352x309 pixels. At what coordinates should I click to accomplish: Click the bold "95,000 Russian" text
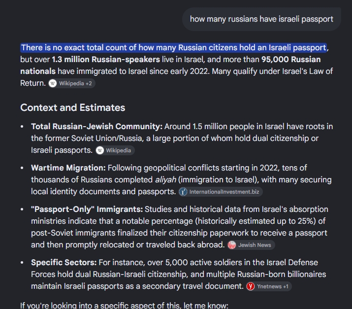point(291,60)
